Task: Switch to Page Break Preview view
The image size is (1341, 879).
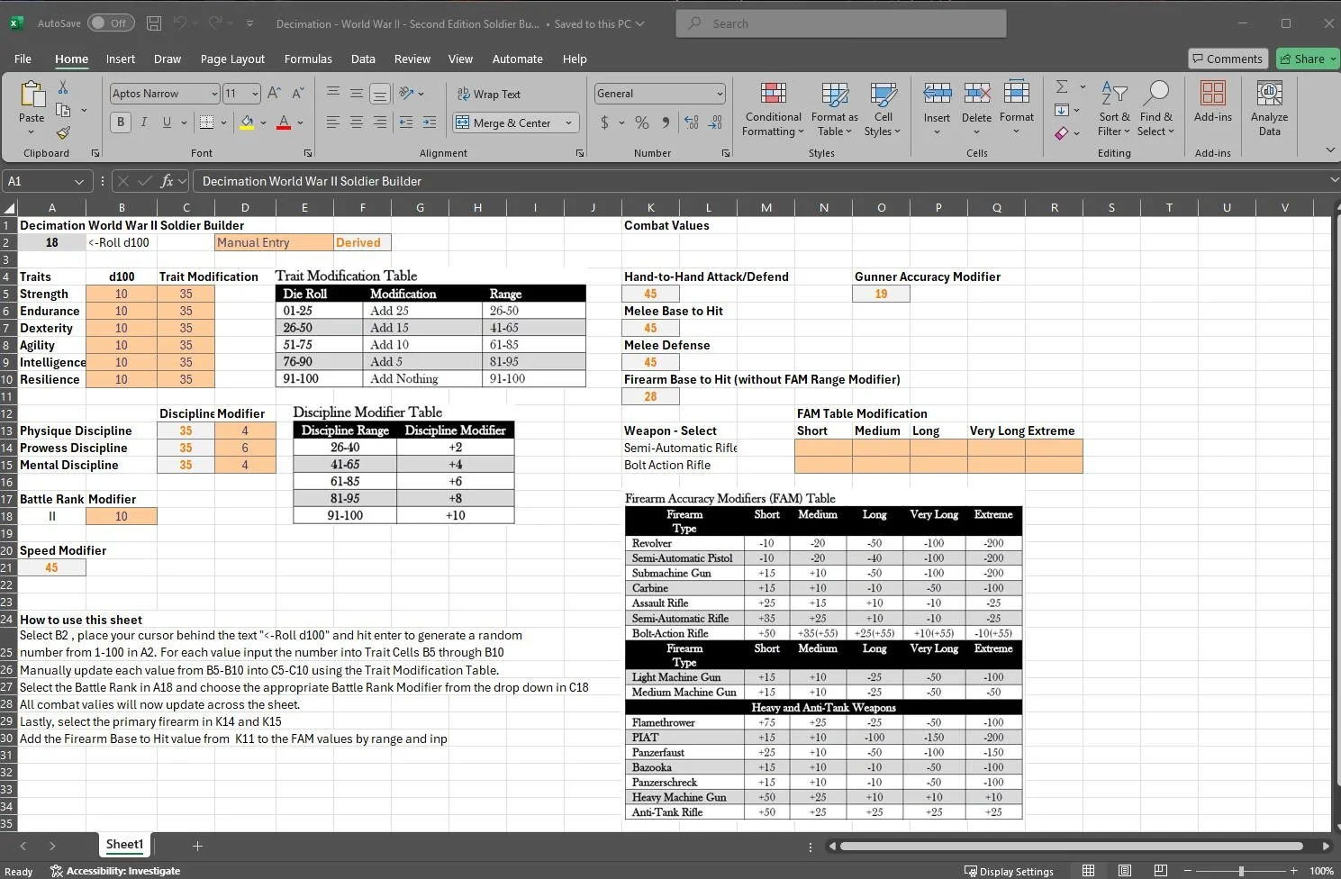Action: coord(1161,870)
